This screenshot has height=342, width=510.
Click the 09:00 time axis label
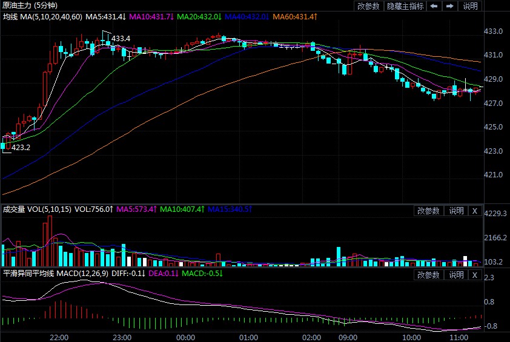tap(348, 337)
